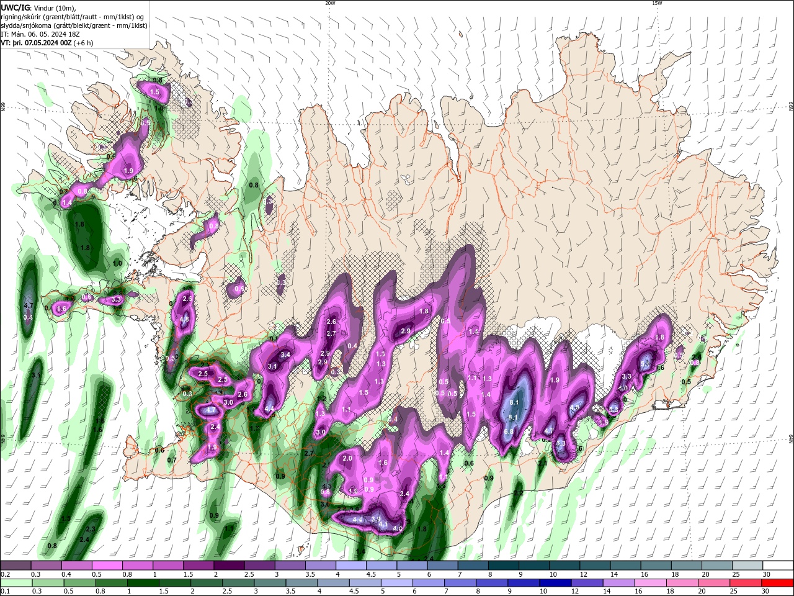The height and width of the screenshot is (596, 794).
Task: Click the '2.0' value in the southern snow area
Action: click(x=347, y=458)
